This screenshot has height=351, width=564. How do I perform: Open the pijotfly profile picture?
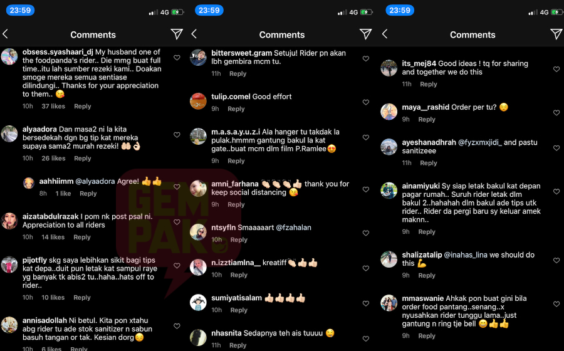click(9, 265)
